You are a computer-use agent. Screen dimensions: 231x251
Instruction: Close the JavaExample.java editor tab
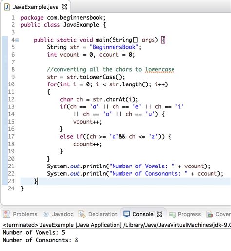64,7
